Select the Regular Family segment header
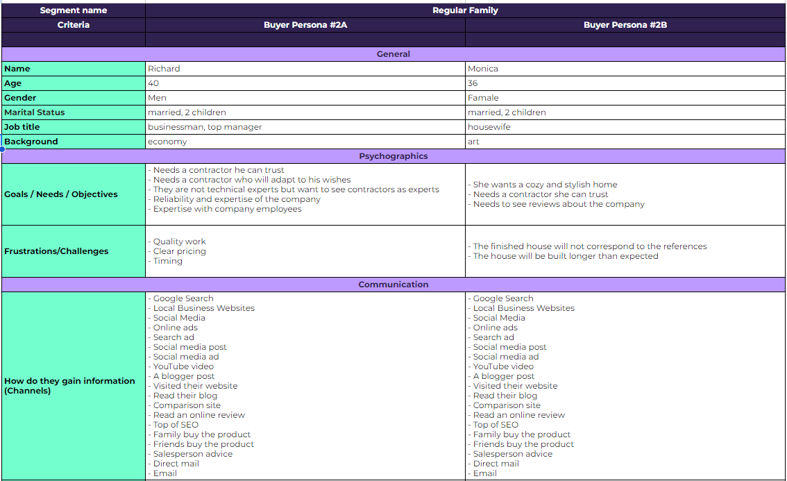 [465, 10]
